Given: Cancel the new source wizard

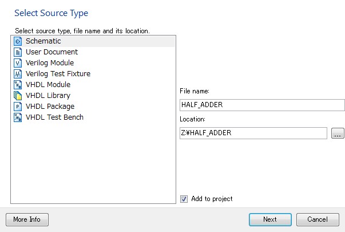Looking at the screenshot, I should [318, 219].
